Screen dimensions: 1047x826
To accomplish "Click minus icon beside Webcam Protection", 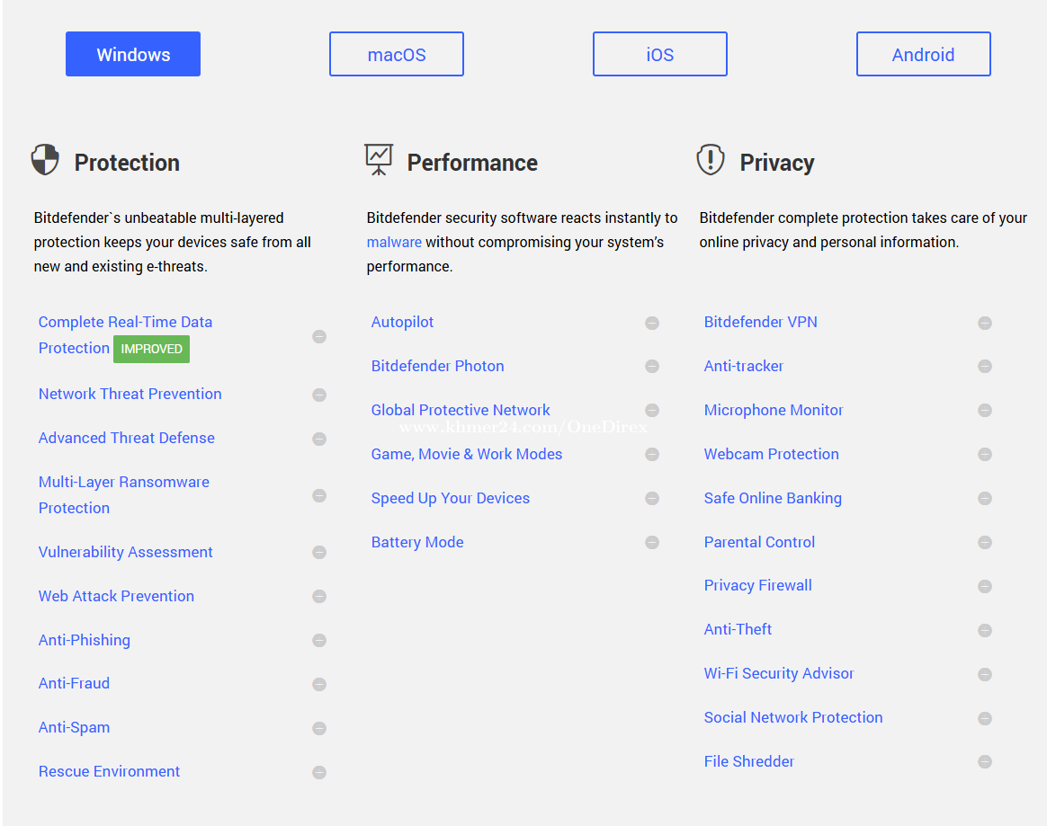I will point(985,455).
